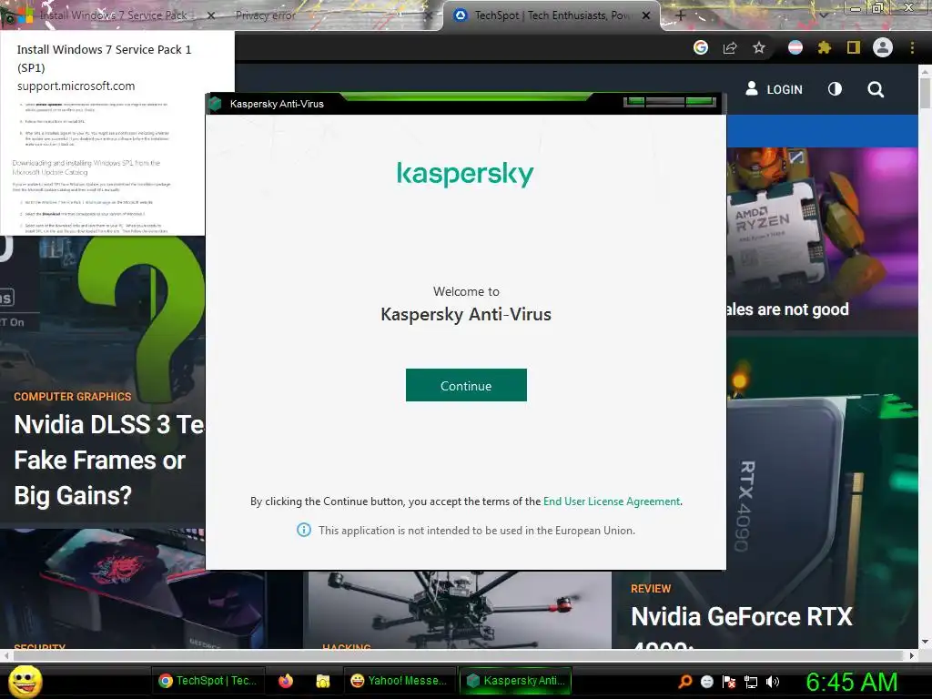Image resolution: width=932 pixels, height=699 pixels.
Task: Click the striped flag extension icon
Action: click(795, 47)
